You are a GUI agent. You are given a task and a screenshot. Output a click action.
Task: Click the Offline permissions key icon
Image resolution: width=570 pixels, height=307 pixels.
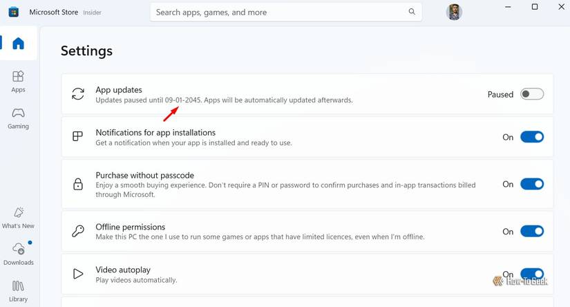[x=78, y=232]
